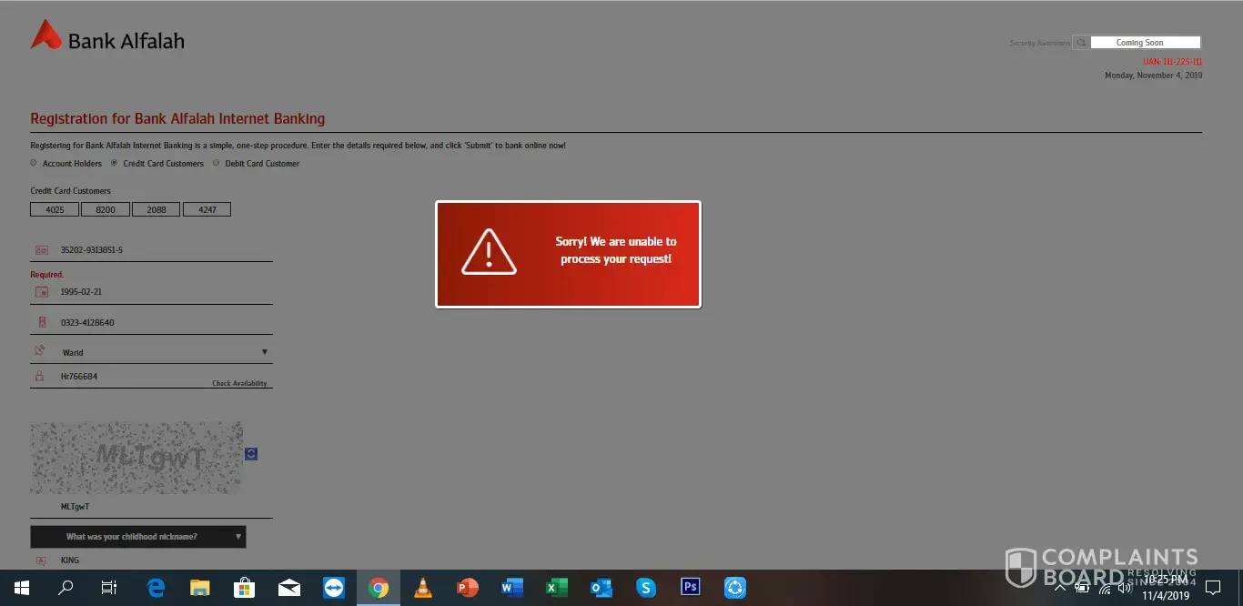Click the warning triangle in the error popup
This screenshot has height=606, width=1243.
click(489, 252)
